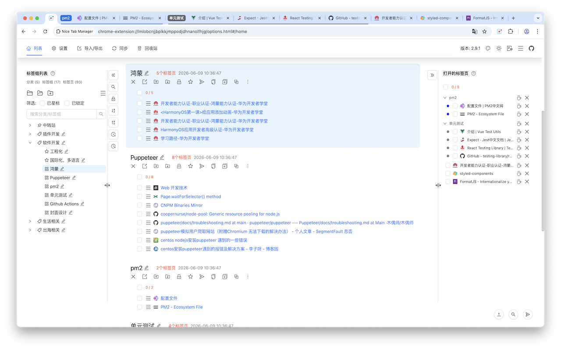The image size is (561, 350).
Task: Open the HarmonyOS应用开发者高级认证 link
Action: tap(207, 129)
